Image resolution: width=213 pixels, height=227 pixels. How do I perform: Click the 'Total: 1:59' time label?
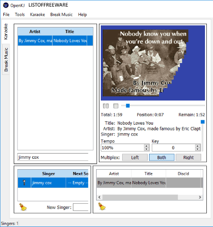[x=112, y=115]
